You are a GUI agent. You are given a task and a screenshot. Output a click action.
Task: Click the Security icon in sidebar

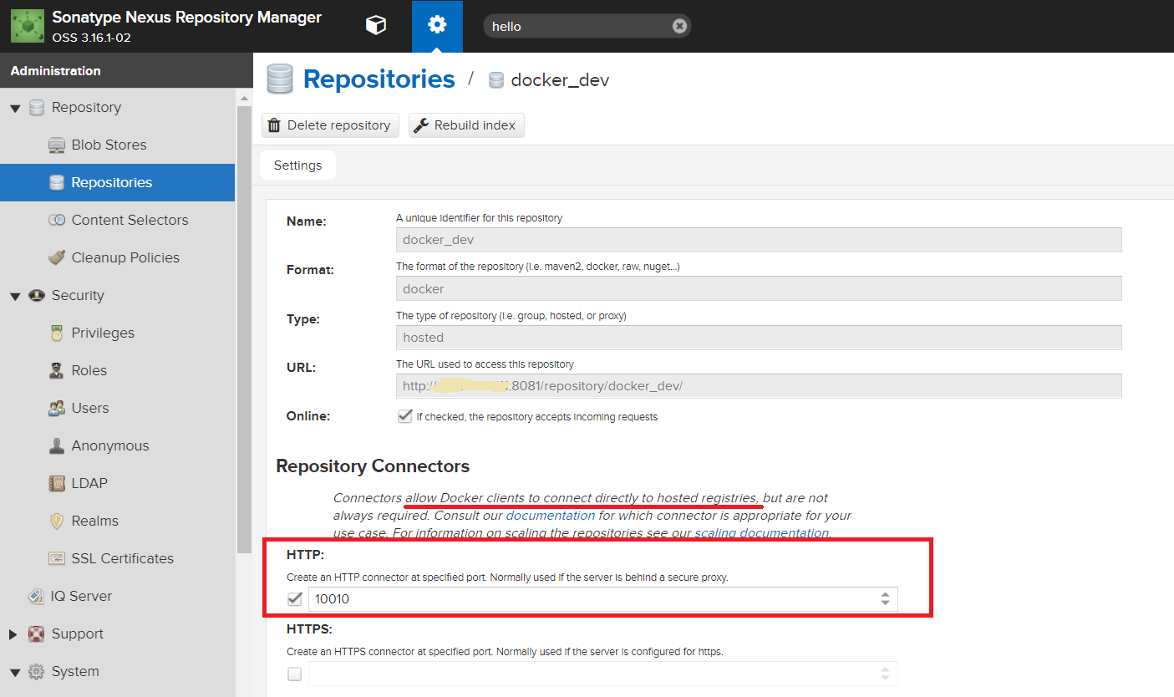click(37, 295)
